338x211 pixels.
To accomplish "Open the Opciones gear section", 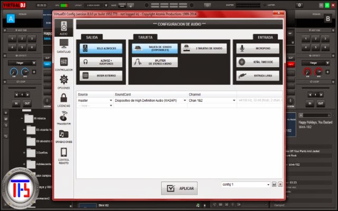I will click(x=63, y=82).
